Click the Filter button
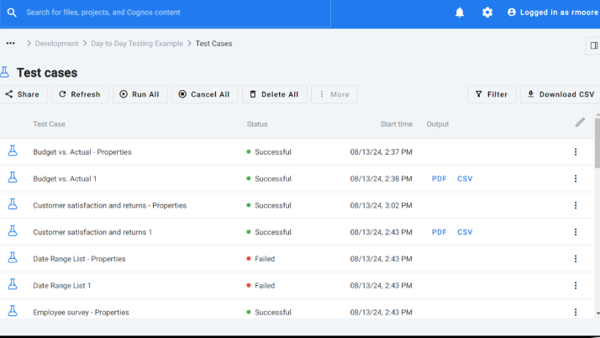 click(492, 94)
